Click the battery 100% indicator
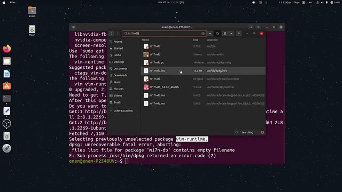342x192 pixels. tap(336, 2)
